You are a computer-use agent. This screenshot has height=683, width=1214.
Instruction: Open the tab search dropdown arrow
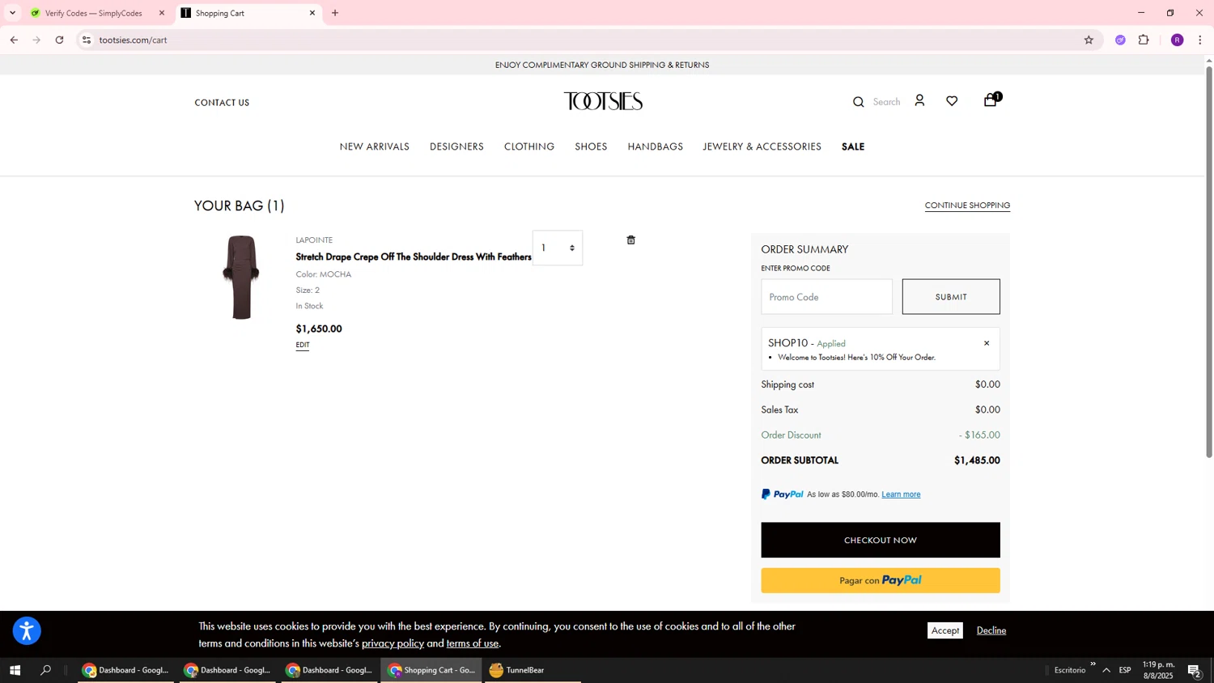(12, 13)
